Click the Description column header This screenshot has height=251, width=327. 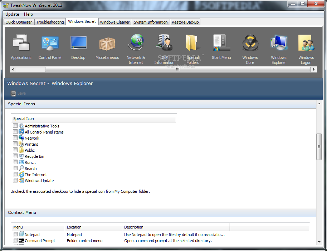[176, 227]
